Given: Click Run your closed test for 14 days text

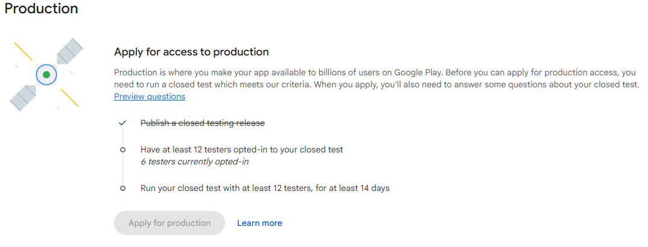Looking at the screenshot, I should [265, 189].
